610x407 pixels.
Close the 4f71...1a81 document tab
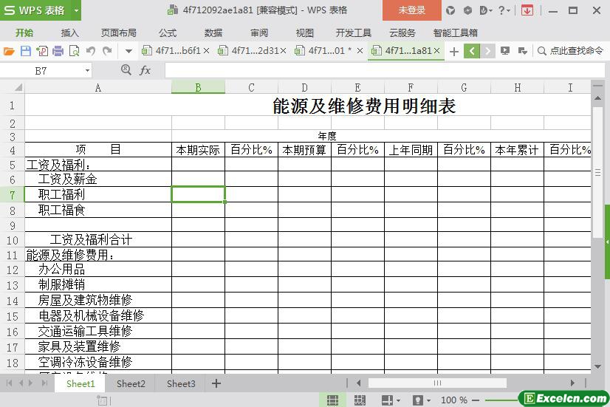[x=437, y=50]
